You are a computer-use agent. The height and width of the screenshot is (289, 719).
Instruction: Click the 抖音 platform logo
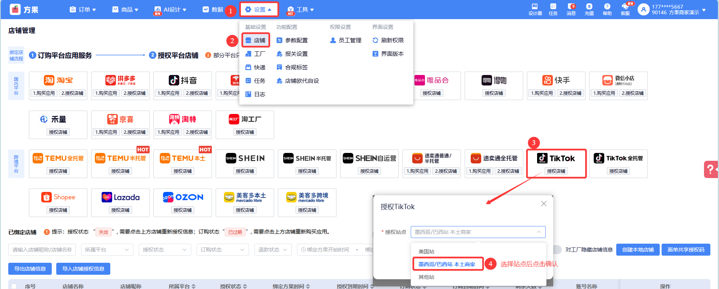tap(183, 80)
